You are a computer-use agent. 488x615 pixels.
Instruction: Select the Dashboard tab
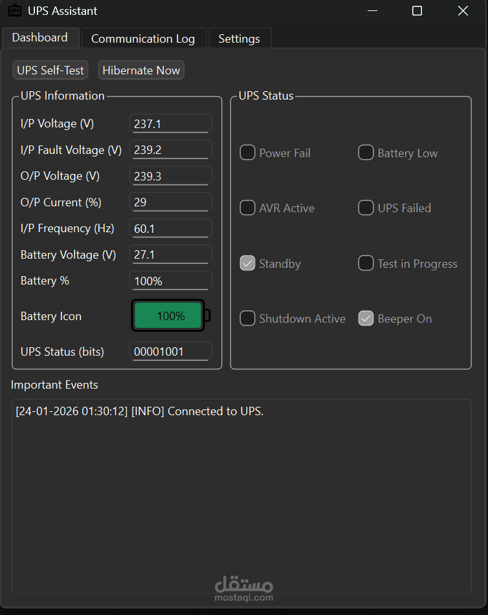click(x=39, y=38)
